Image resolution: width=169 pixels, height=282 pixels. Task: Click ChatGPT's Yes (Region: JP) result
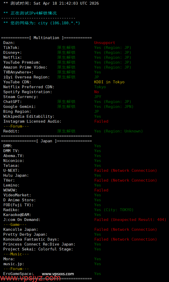(x=113, y=102)
